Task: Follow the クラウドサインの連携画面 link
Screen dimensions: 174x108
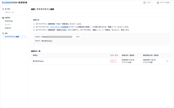Action: (59, 27)
